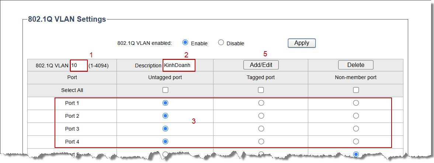
Task: Set Port 1 as Non-member port
Action: point(356,103)
